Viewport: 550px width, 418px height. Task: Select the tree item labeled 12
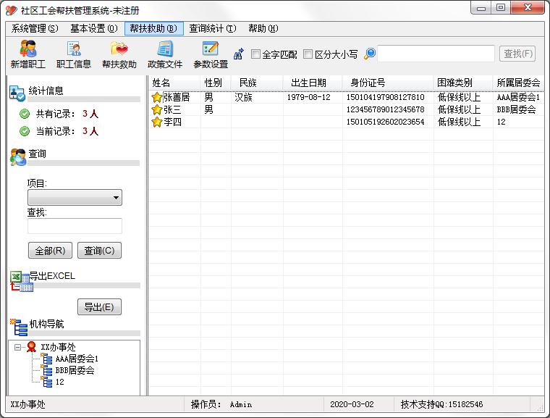[59, 382]
